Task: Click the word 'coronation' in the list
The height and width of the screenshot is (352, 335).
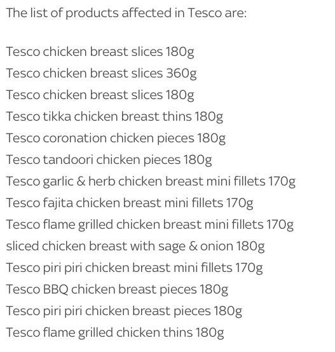Action: [x=75, y=138]
